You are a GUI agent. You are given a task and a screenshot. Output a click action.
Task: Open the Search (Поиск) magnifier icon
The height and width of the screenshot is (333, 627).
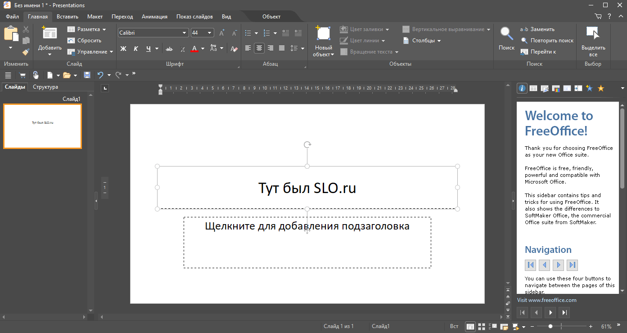pos(507,34)
